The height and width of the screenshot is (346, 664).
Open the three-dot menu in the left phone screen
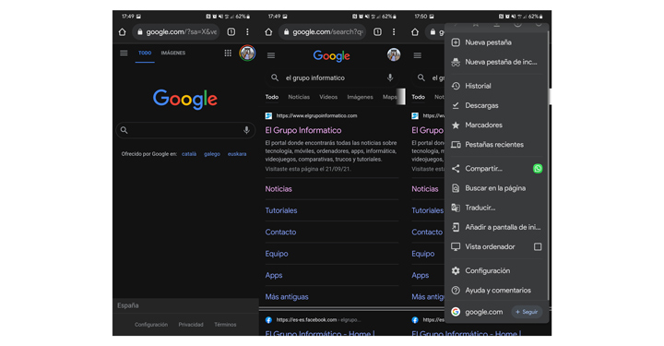point(247,31)
